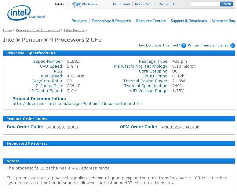Open the Support & Downloads menu

coord(189,21)
